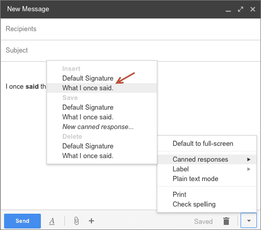The height and width of the screenshot is (230, 261).
Task: Open the more options dropdown arrow
Action: click(x=249, y=221)
